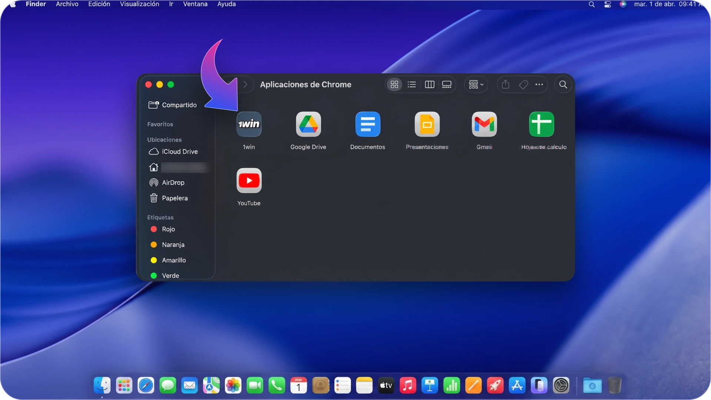This screenshot has width=711, height=400.
Task: Click the Finder window search icon
Action: pos(563,84)
